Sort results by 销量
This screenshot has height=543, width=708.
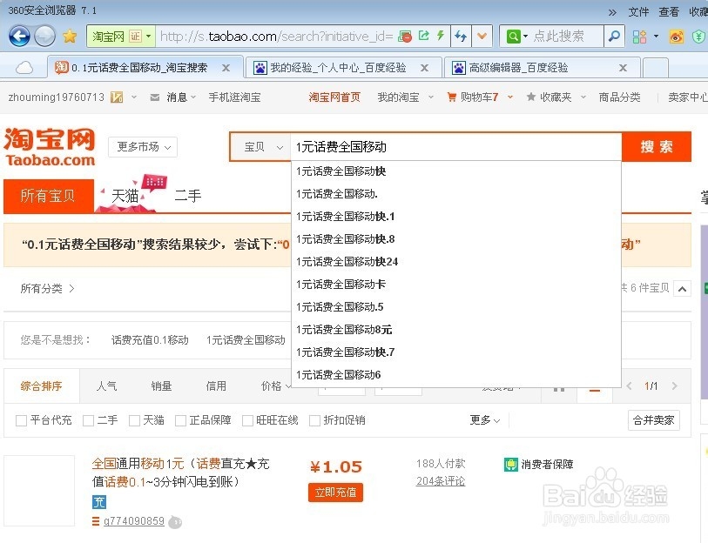click(x=161, y=385)
